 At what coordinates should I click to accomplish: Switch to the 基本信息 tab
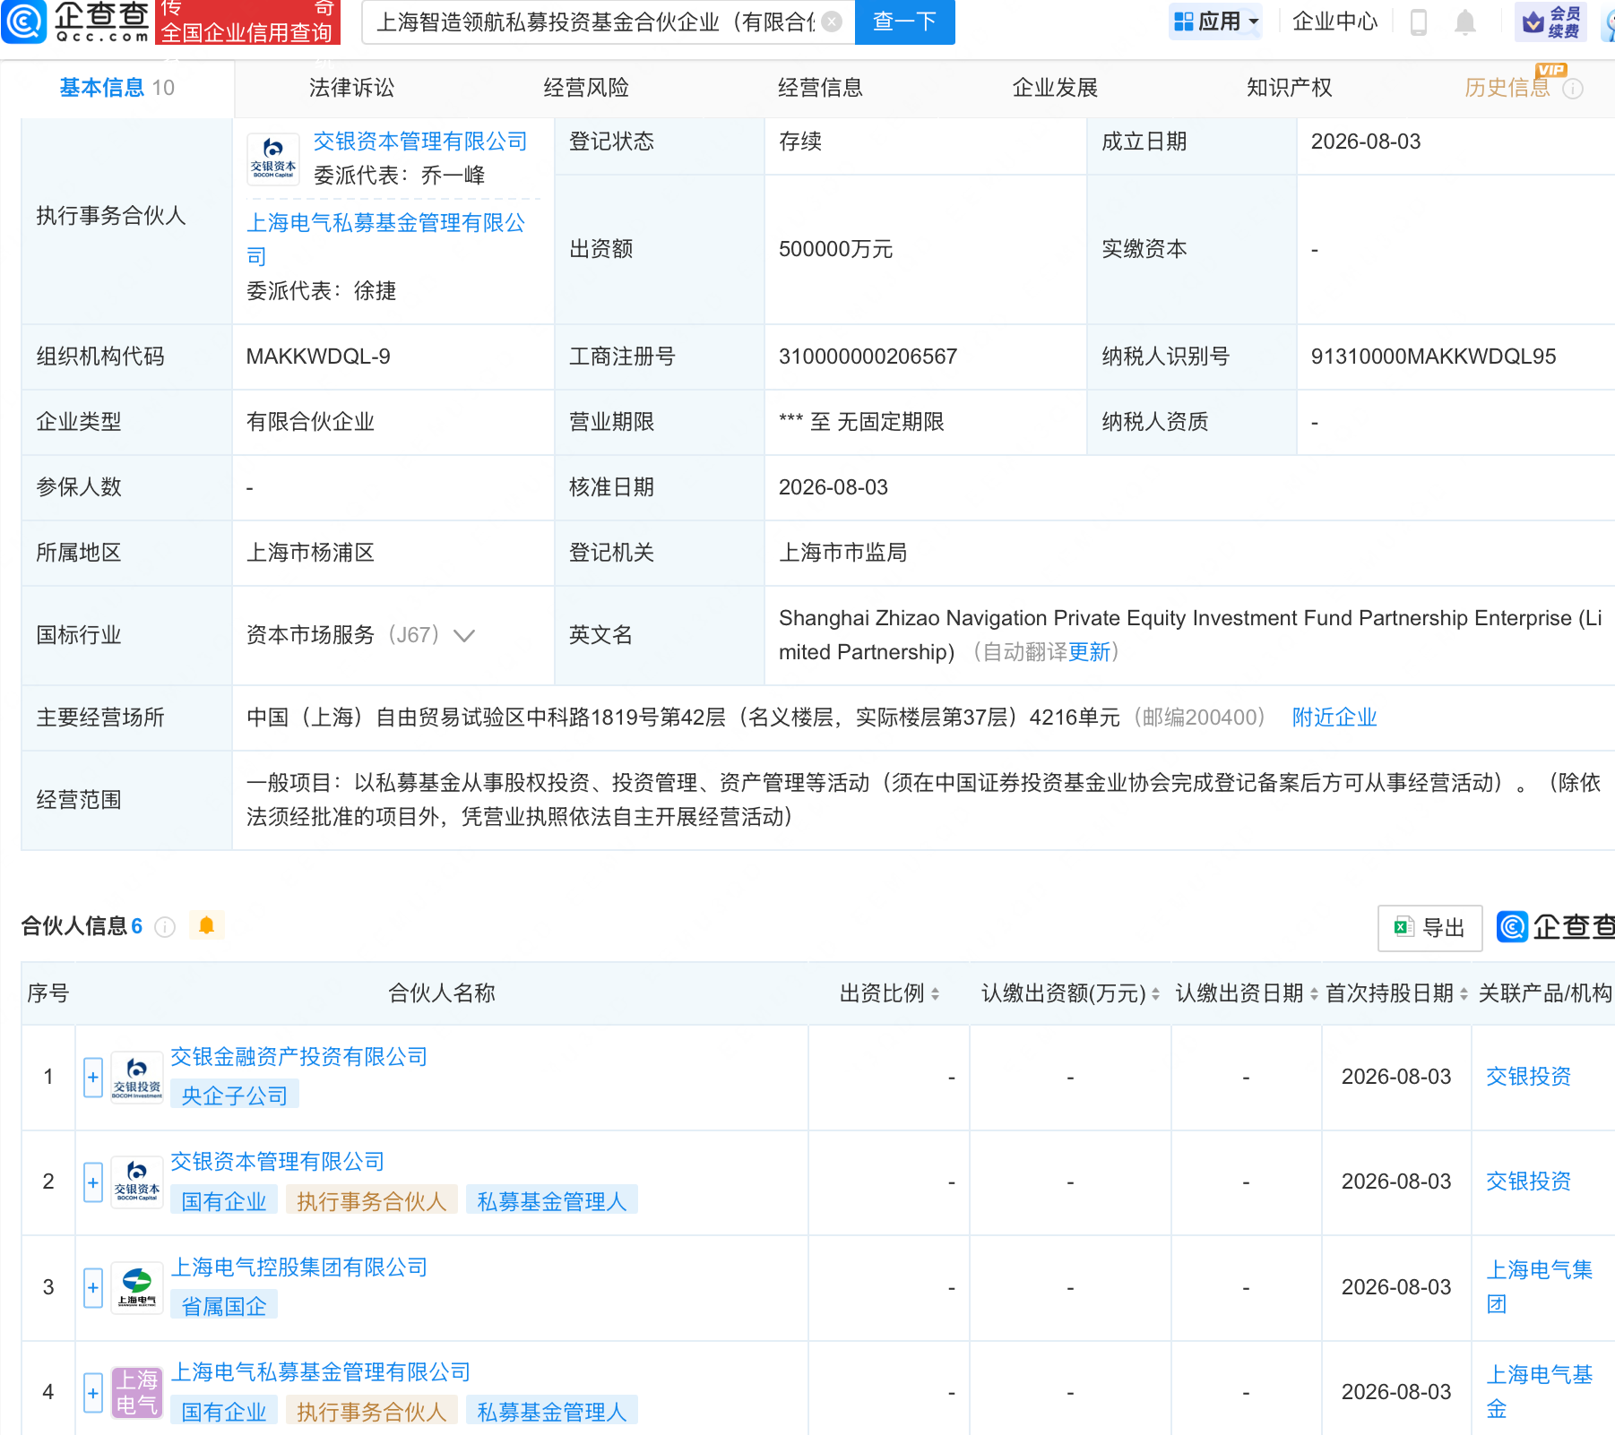(x=117, y=88)
